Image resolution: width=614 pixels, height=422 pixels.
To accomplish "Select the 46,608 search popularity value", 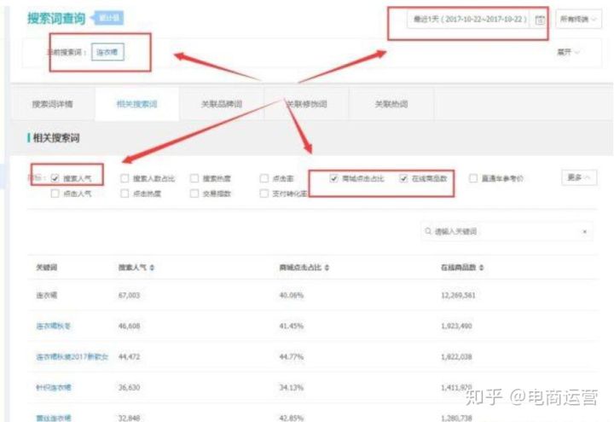I will (130, 326).
